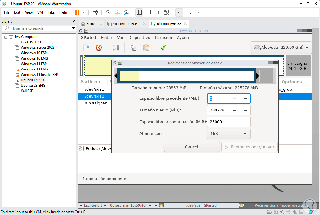Toggle the thumbnail bar view icon
The image size is (320, 215).
tap(148, 12)
